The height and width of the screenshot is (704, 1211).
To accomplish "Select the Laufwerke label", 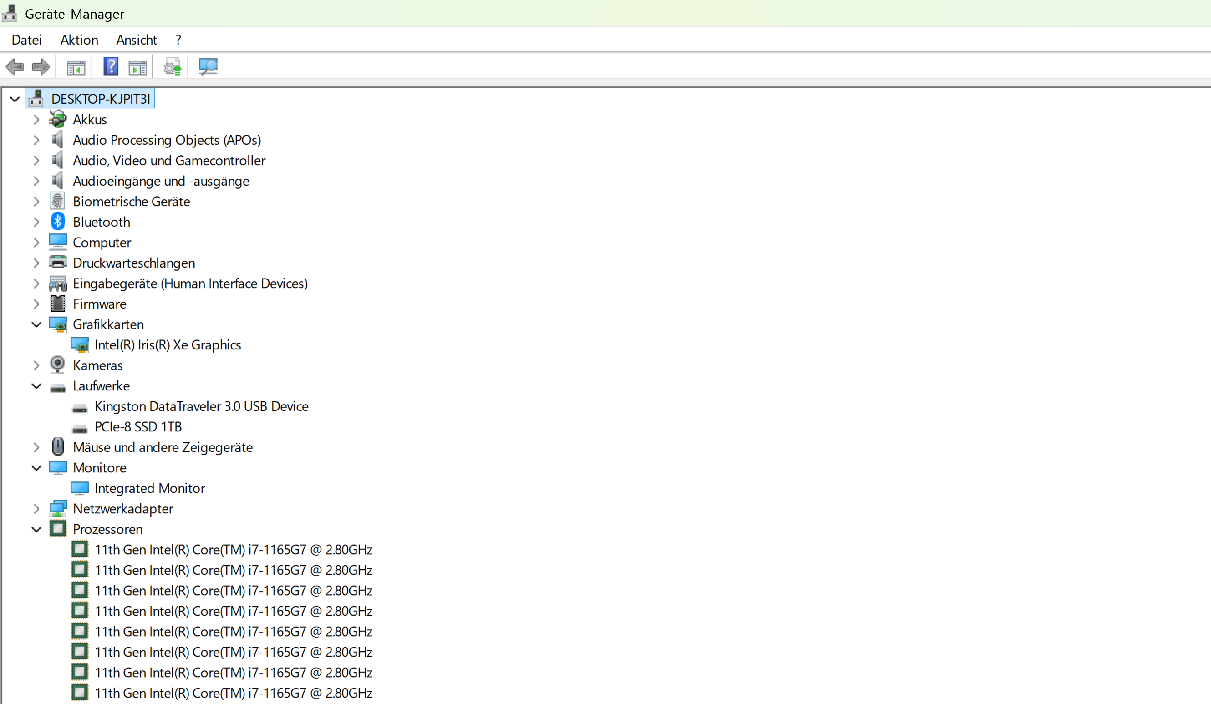I will point(102,385).
